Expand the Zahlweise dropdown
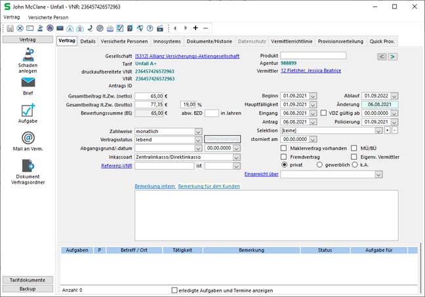 pyautogui.click(x=198, y=131)
